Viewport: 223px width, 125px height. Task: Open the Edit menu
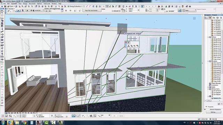8,3
